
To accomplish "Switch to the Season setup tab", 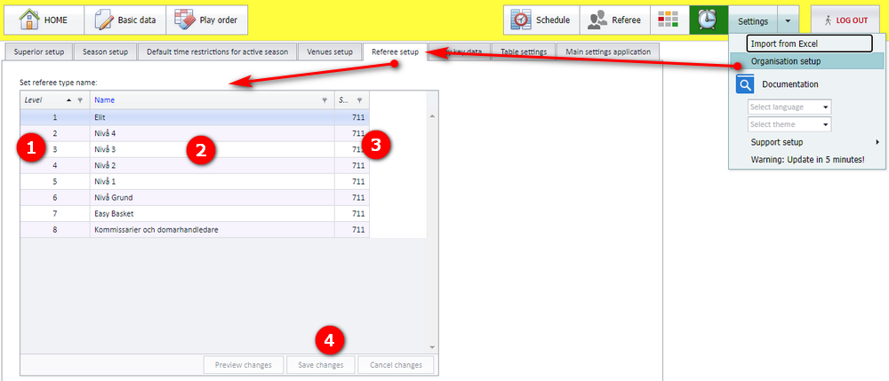I will [x=105, y=52].
